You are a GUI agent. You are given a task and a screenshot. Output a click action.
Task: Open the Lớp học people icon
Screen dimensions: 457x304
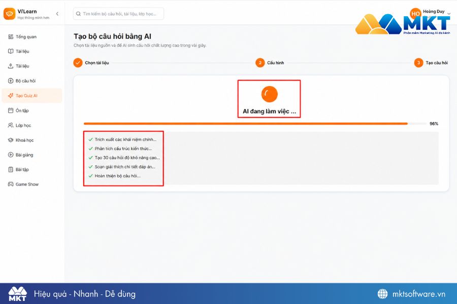tap(11, 125)
